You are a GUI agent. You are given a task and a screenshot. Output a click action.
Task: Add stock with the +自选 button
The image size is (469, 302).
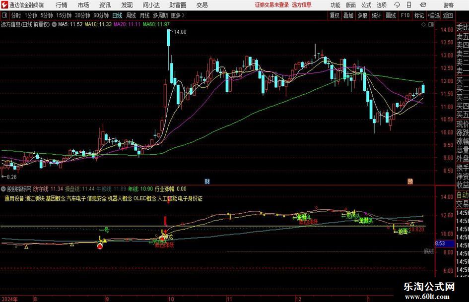434,15
